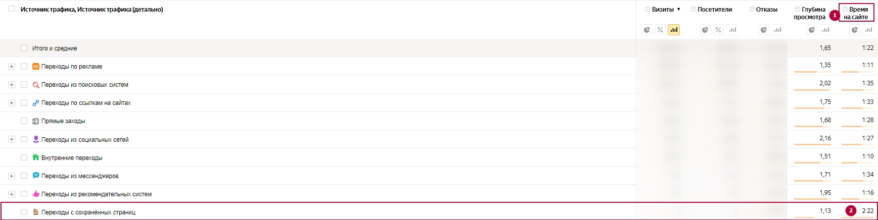
Task: Expand Переходы из мессенджеров row
Action: point(12,176)
